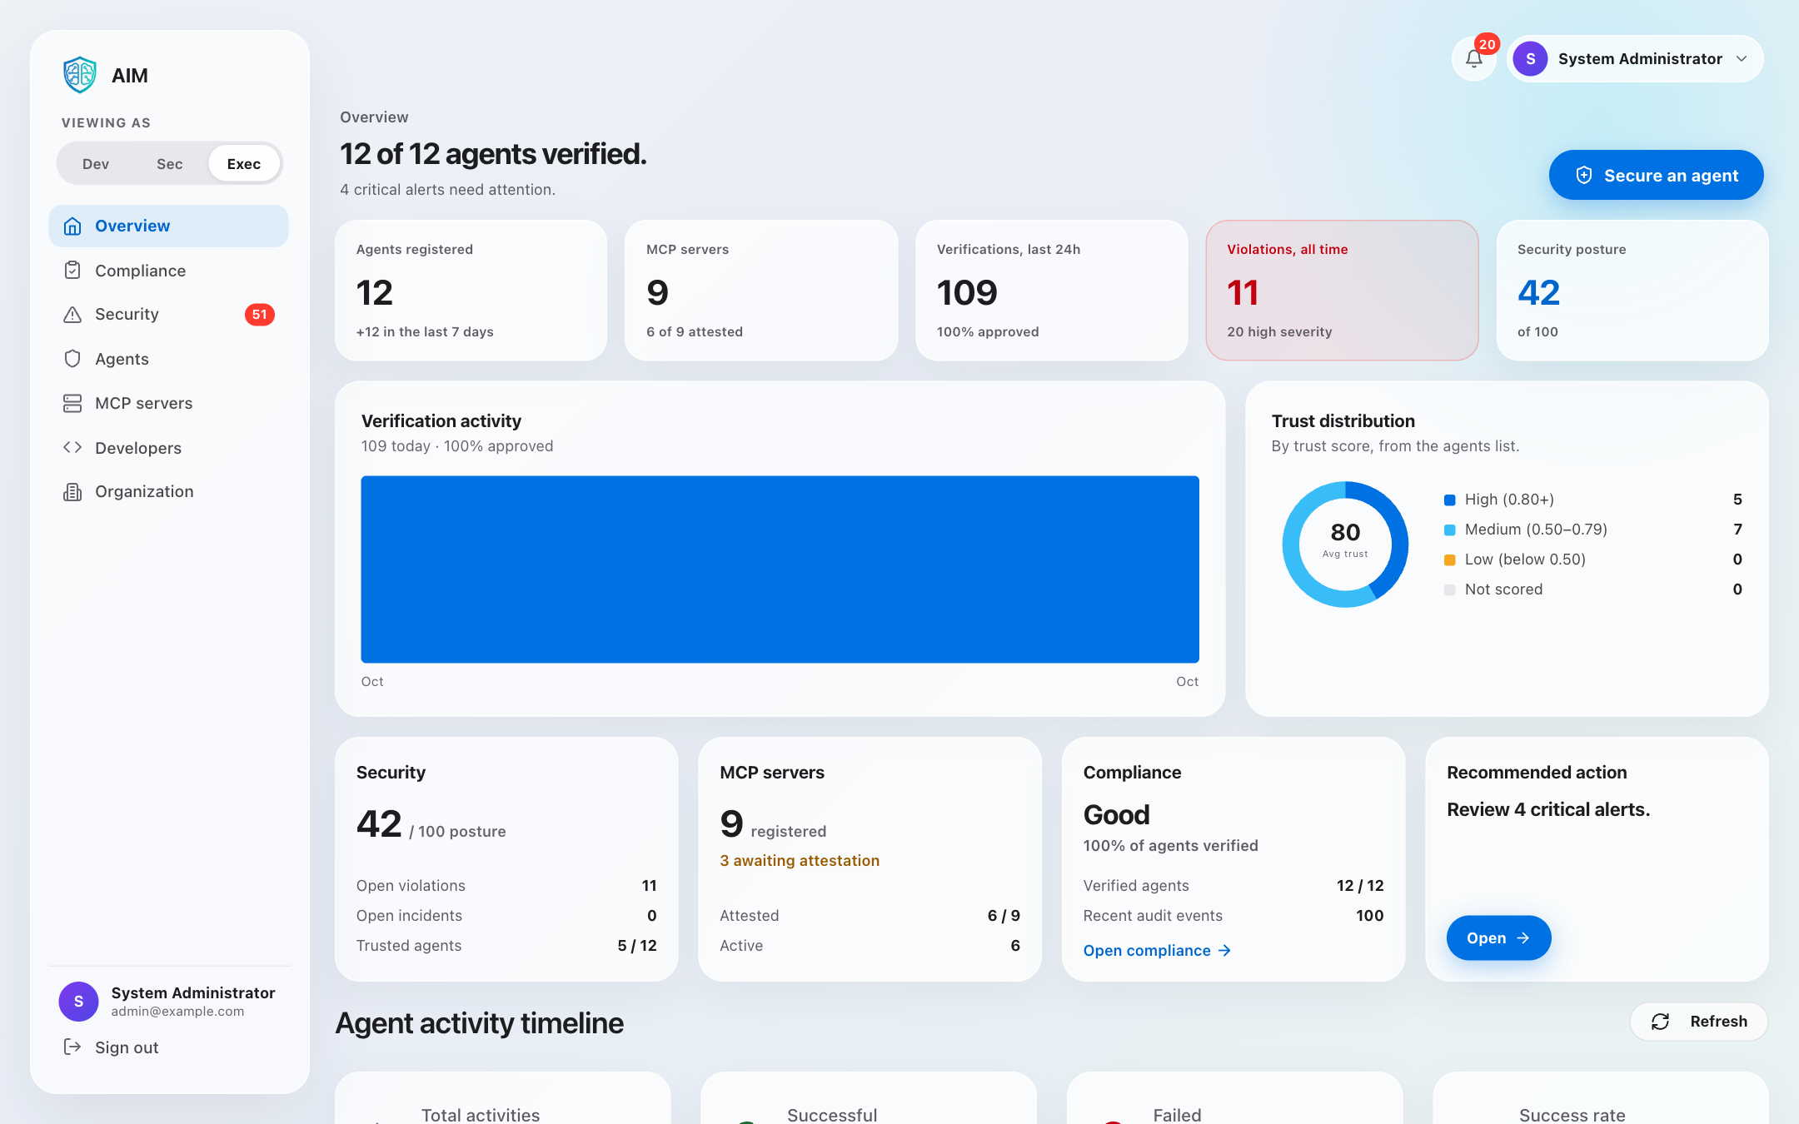The image size is (1799, 1124).
Task: Open the MCP servers section
Action: pos(168,403)
